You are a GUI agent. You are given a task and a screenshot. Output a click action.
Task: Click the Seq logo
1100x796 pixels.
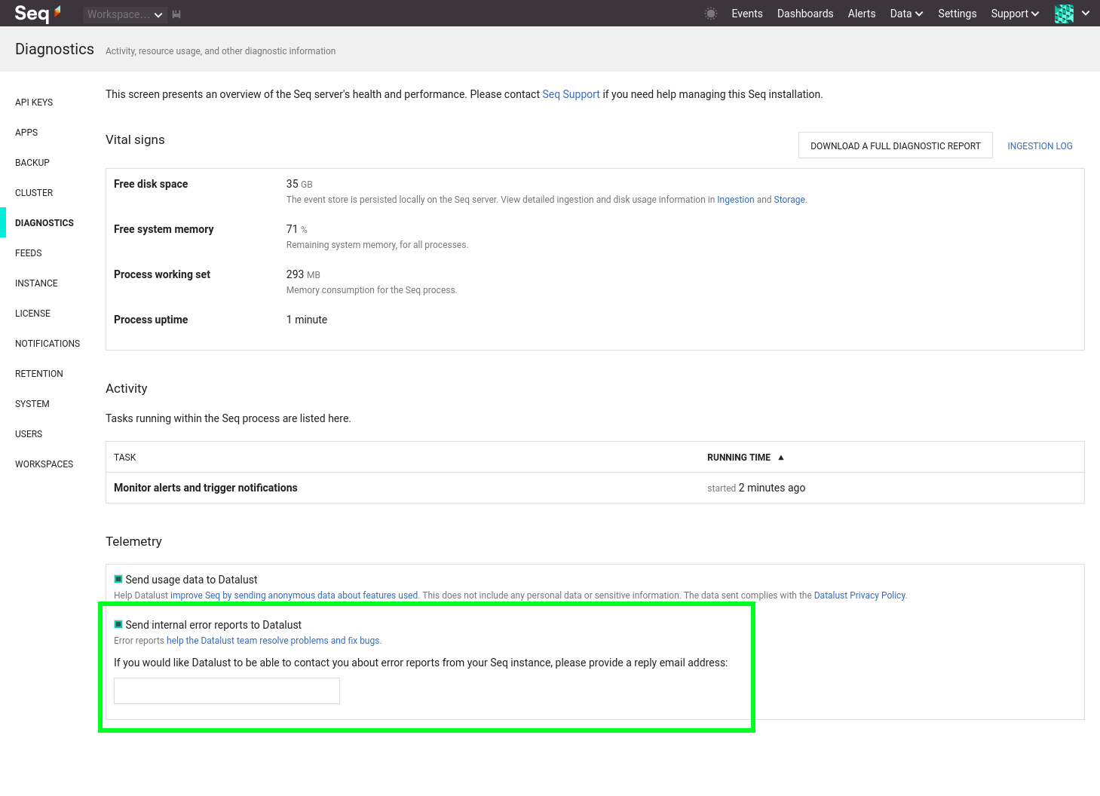point(38,14)
